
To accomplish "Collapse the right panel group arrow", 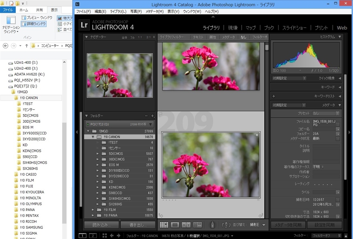I will [x=350, y=132].
